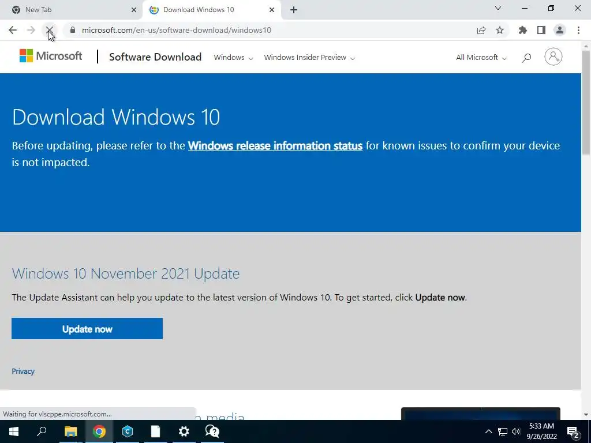Open the Extensions puzzle icon
Image resolution: width=591 pixels, height=443 pixels.
click(x=523, y=30)
